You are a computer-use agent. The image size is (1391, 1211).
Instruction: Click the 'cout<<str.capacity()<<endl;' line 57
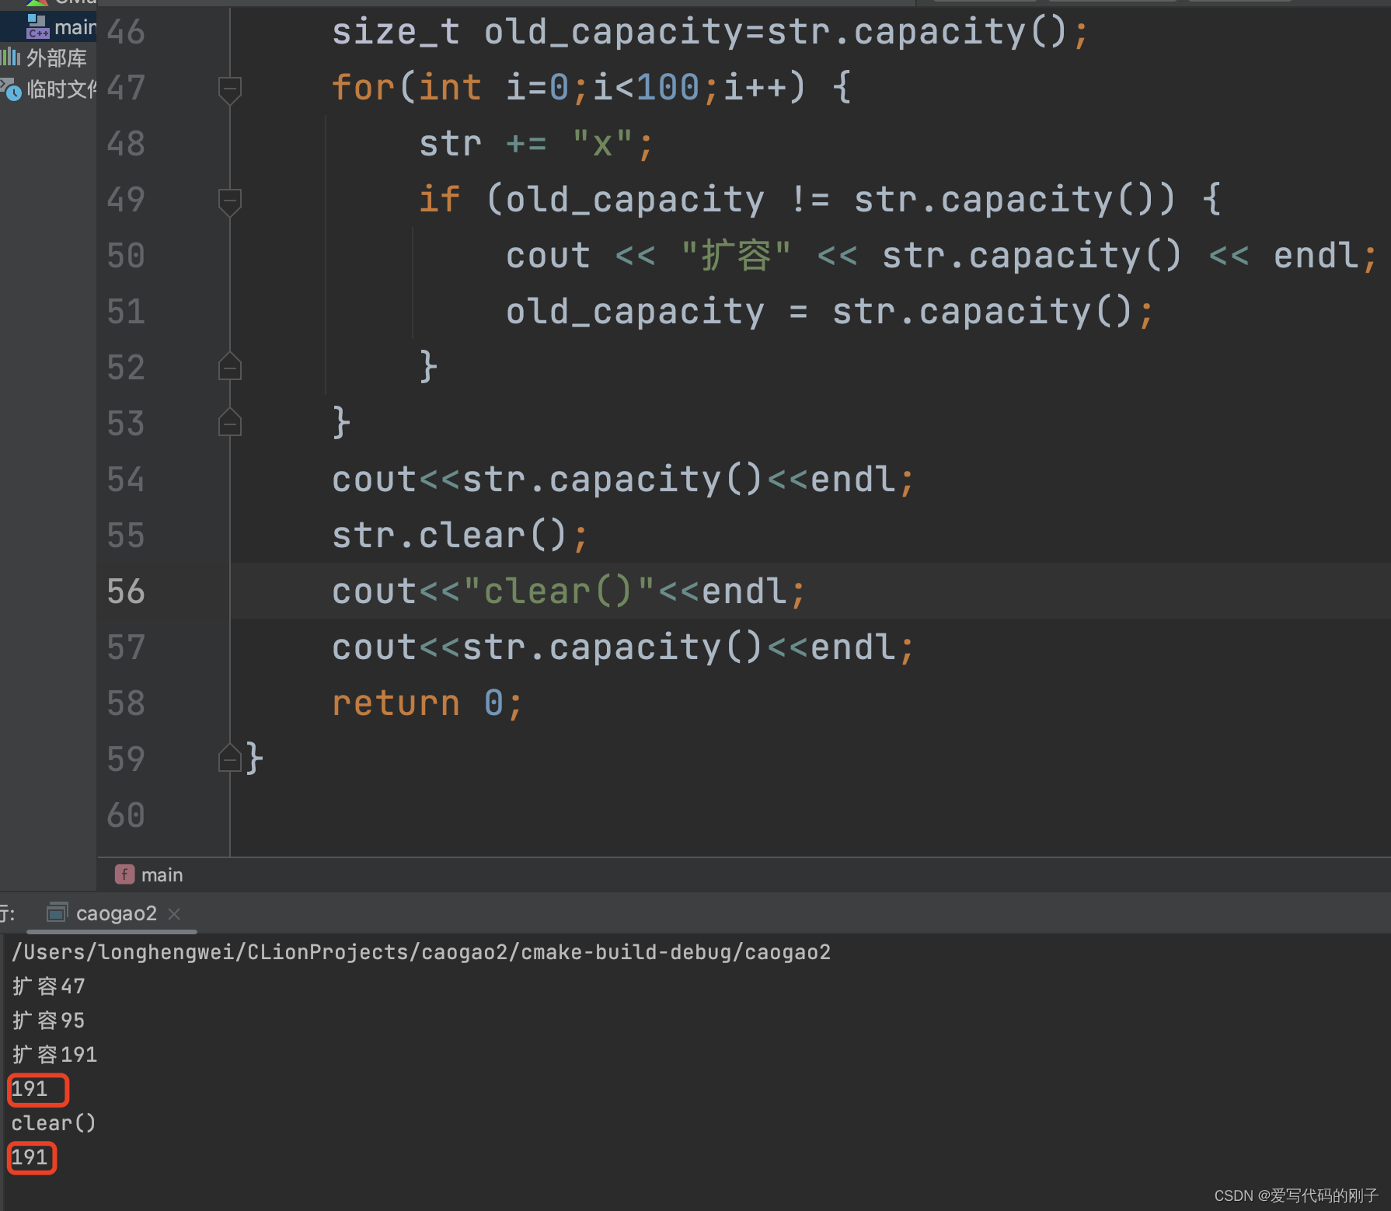tap(623, 647)
